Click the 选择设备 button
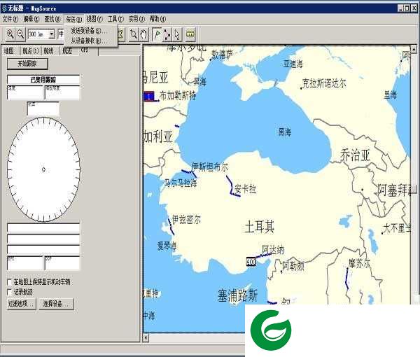Screen dimensions: 420x357 coord(56,304)
